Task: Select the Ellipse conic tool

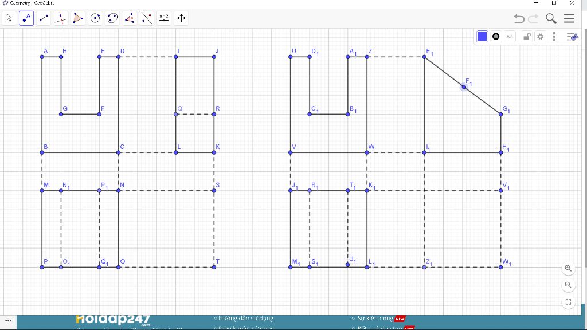Action: point(112,18)
